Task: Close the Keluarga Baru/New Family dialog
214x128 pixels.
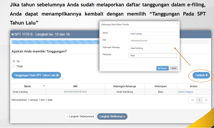Action: pos(177,24)
